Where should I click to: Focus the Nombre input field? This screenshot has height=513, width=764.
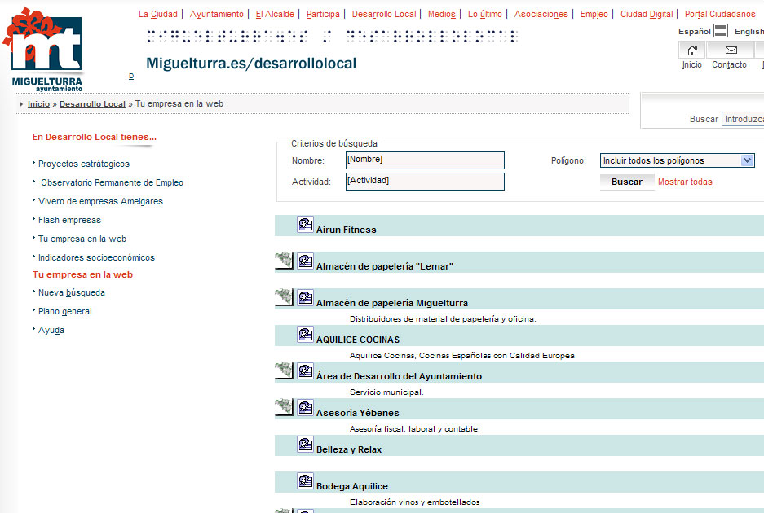(x=425, y=160)
